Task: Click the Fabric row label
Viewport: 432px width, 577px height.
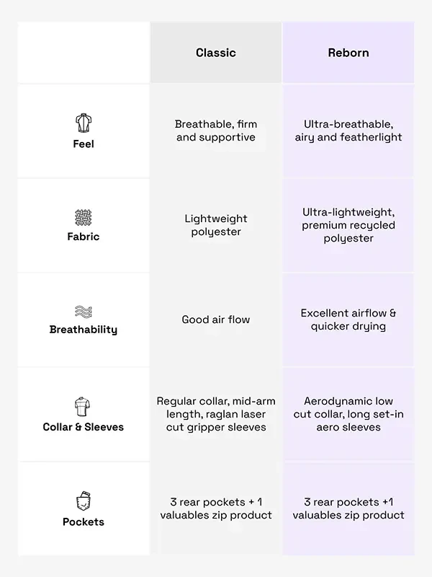Action: (84, 237)
